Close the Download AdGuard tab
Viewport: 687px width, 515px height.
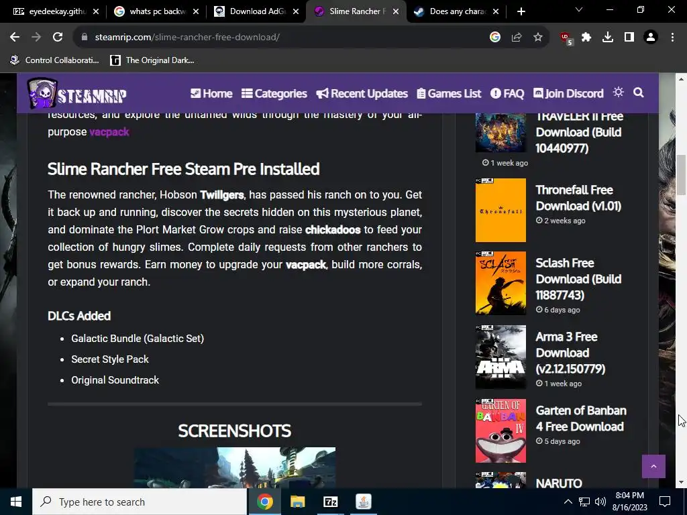pyautogui.click(x=296, y=11)
